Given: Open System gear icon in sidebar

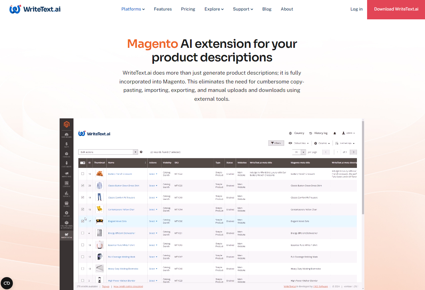Looking at the screenshot, I should [x=66, y=214].
